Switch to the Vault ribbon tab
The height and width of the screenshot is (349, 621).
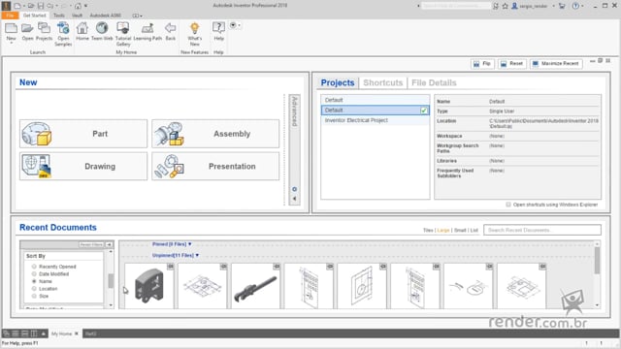[x=77, y=16]
